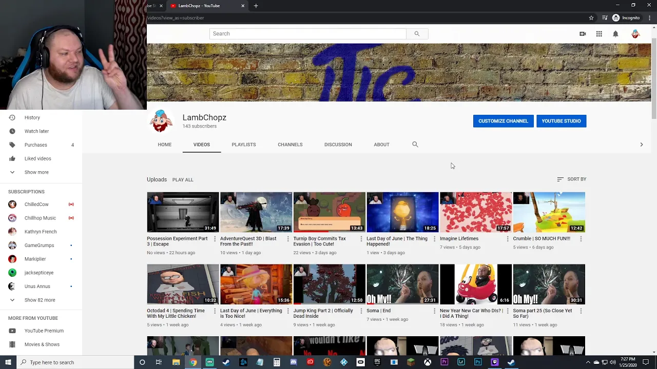The width and height of the screenshot is (657, 369).
Task: Open the create video camera icon
Action: (x=583, y=34)
